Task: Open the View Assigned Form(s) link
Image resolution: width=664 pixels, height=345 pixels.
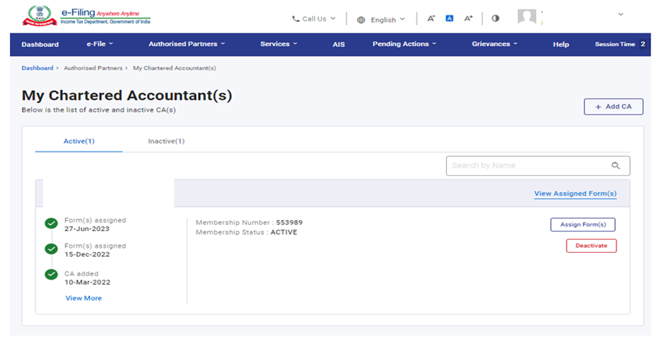Action: 575,194
